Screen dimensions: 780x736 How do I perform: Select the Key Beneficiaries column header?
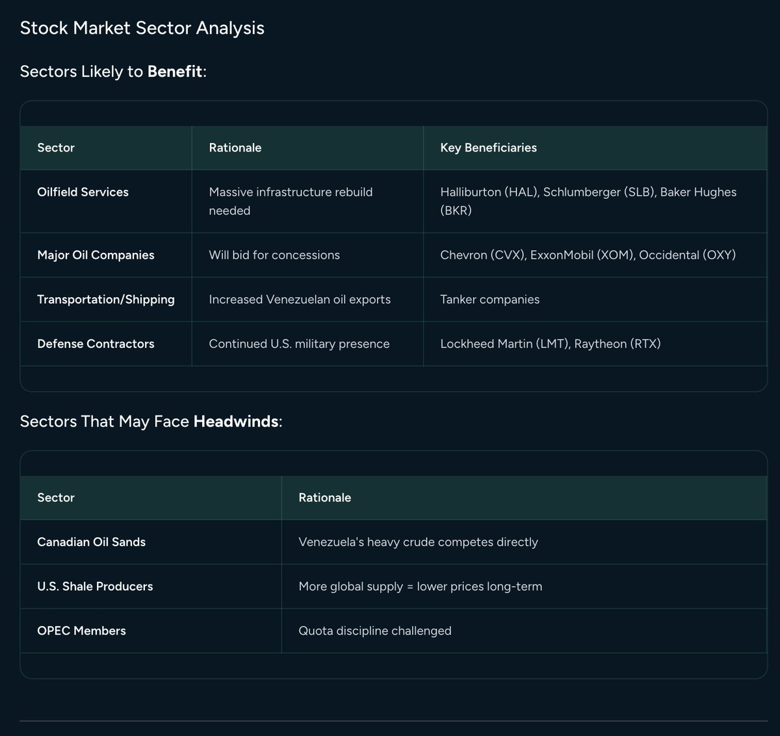pyautogui.click(x=488, y=148)
